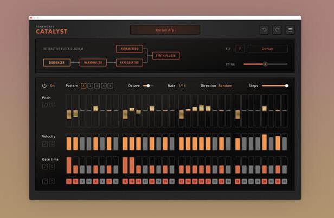
Task: Click the tall Gate time bar for step 1
Action: click(69, 166)
